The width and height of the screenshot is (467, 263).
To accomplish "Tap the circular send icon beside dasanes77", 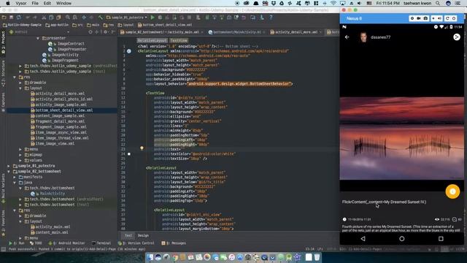I will [x=457, y=37].
